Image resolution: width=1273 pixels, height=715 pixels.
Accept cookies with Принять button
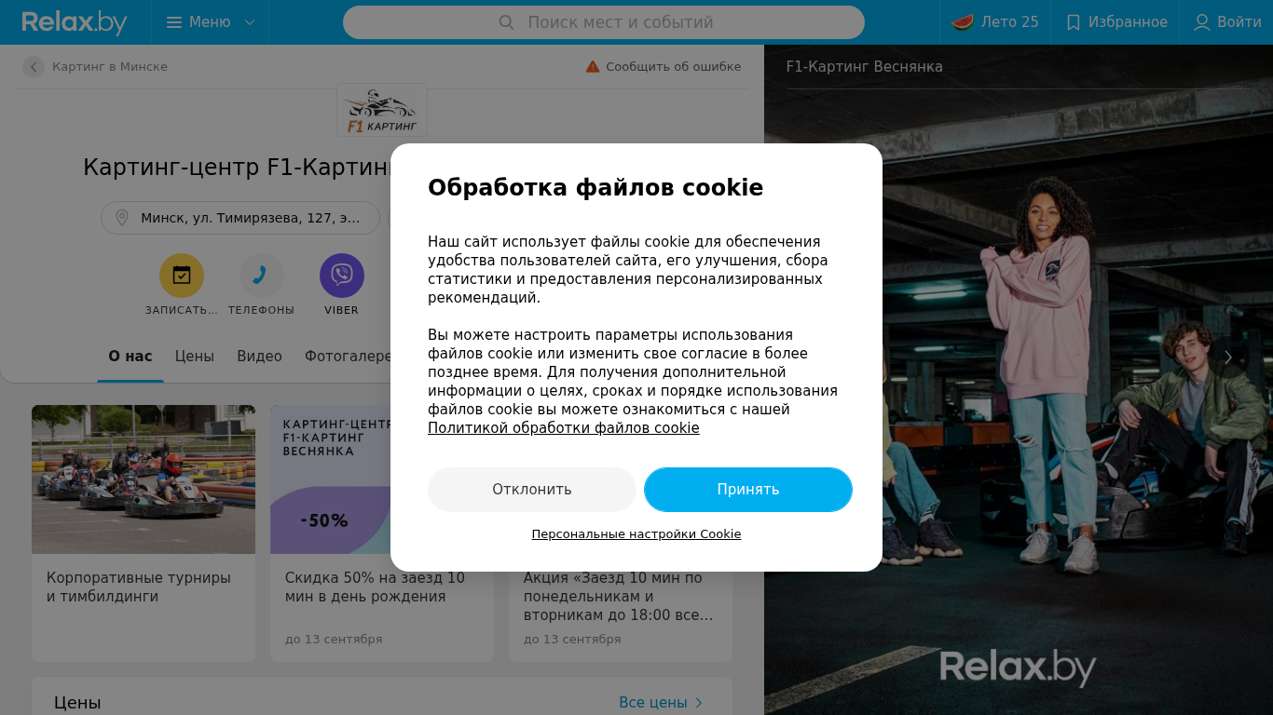click(748, 490)
